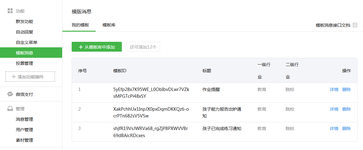This screenshot has width=363, height=150.
Task: Click the 操作 column header
Action: [347, 71]
